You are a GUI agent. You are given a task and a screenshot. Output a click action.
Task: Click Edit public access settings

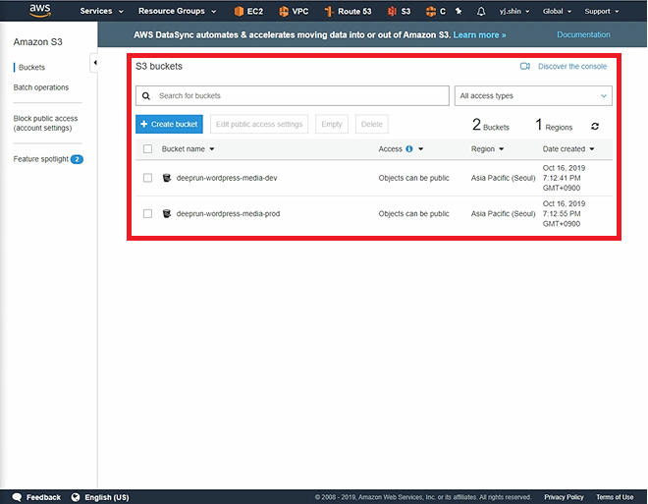tap(259, 124)
